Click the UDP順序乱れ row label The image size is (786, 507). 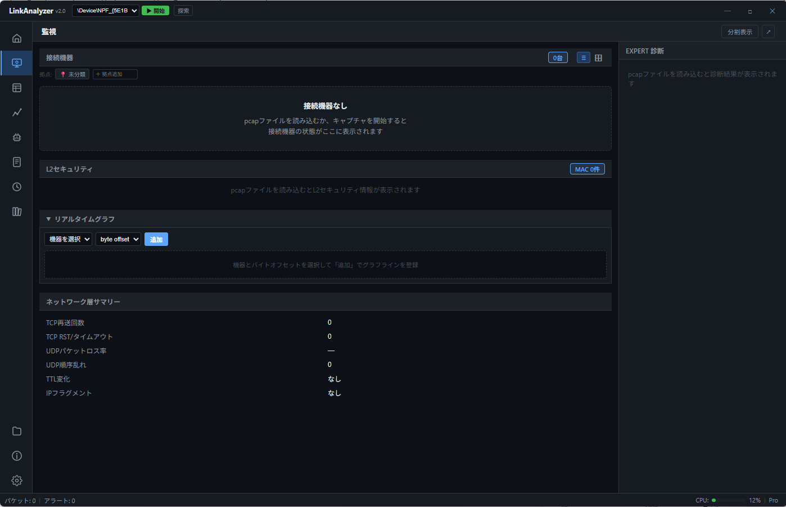pos(66,365)
